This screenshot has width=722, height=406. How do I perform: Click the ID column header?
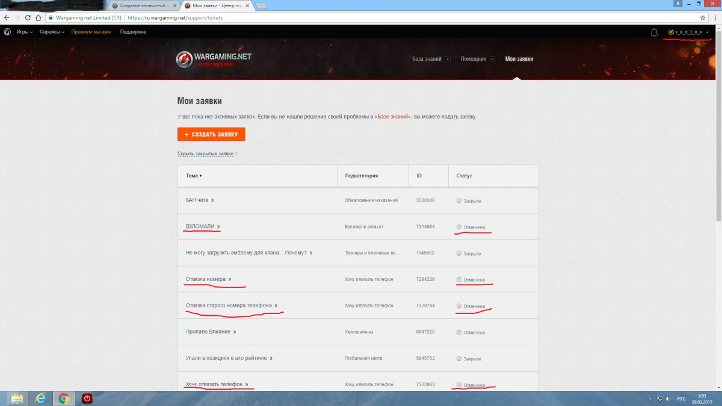[x=419, y=176]
